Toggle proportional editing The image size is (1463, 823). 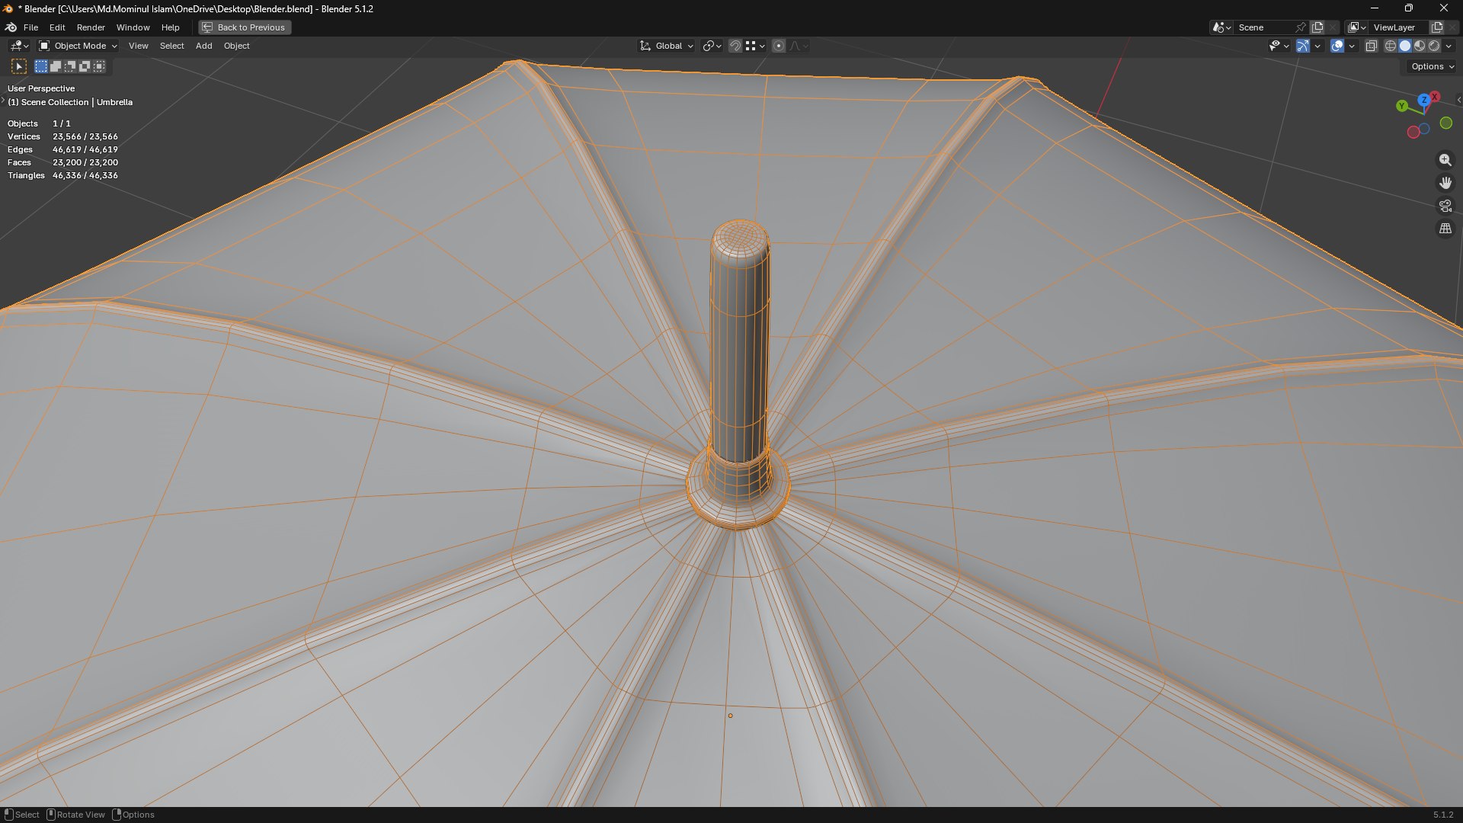(779, 46)
